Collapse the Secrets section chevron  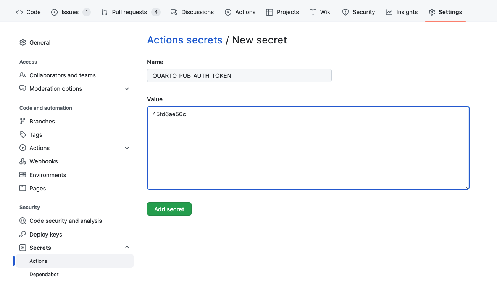pyautogui.click(x=127, y=248)
